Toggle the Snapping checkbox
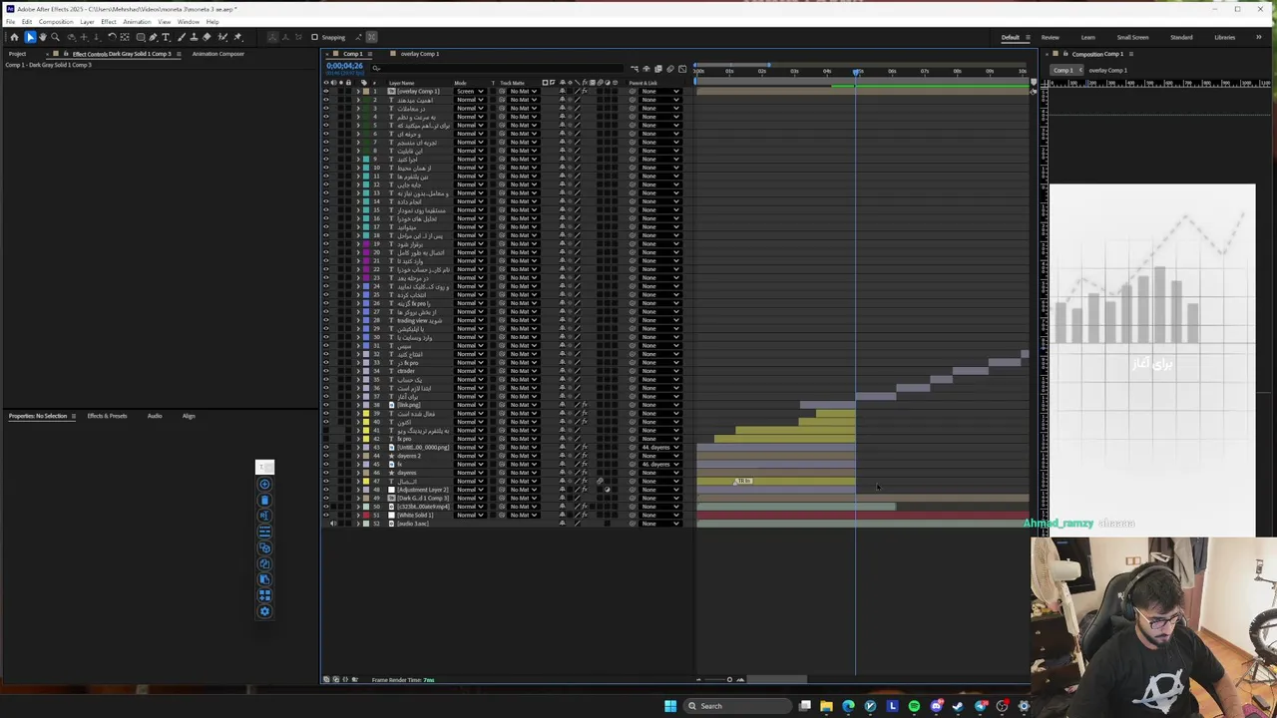1277x718 pixels. pyautogui.click(x=314, y=37)
